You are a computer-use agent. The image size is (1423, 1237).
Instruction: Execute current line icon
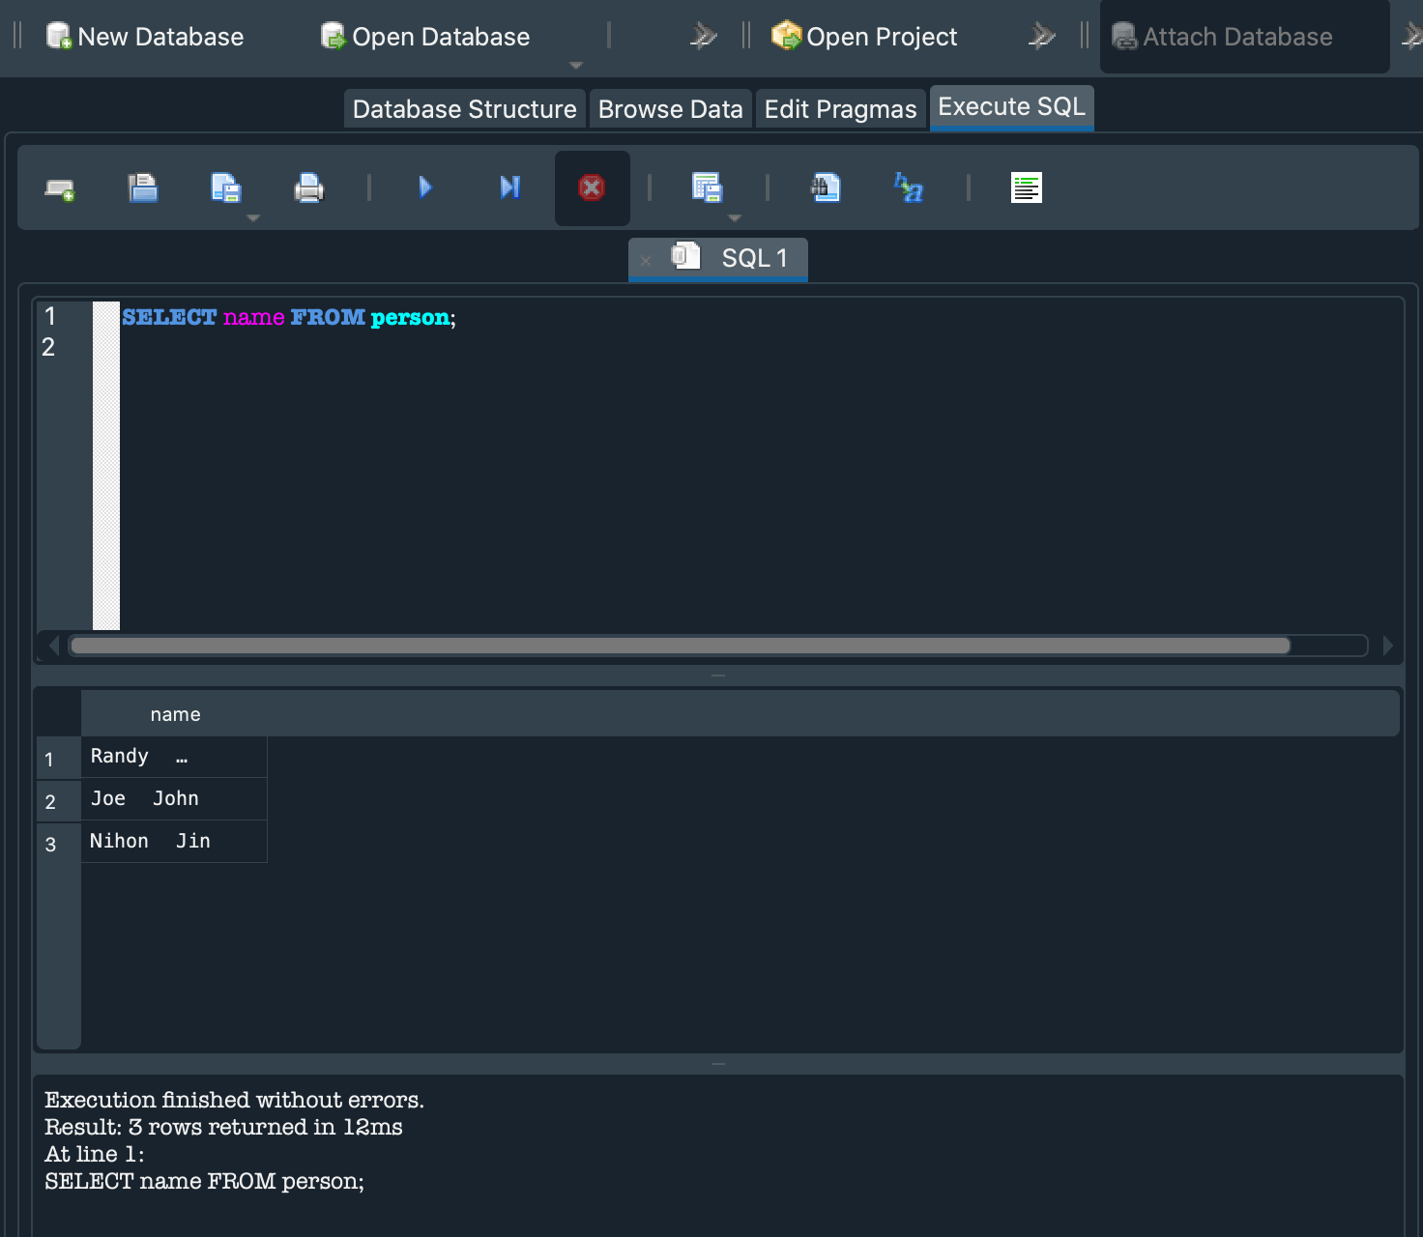(x=509, y=187)
